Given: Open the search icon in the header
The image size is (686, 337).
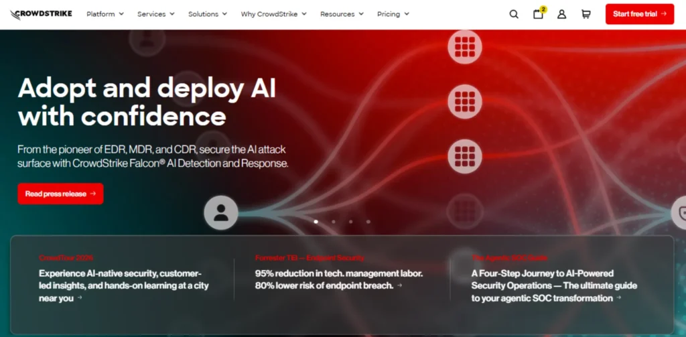Looking at the screenshot, I should coord(514,14).
